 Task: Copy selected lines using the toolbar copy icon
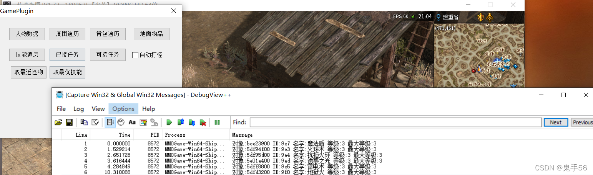[x=84, y=123]
